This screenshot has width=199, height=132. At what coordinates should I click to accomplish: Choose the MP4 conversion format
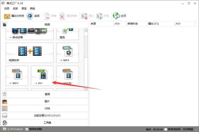(x=68, y=53)
